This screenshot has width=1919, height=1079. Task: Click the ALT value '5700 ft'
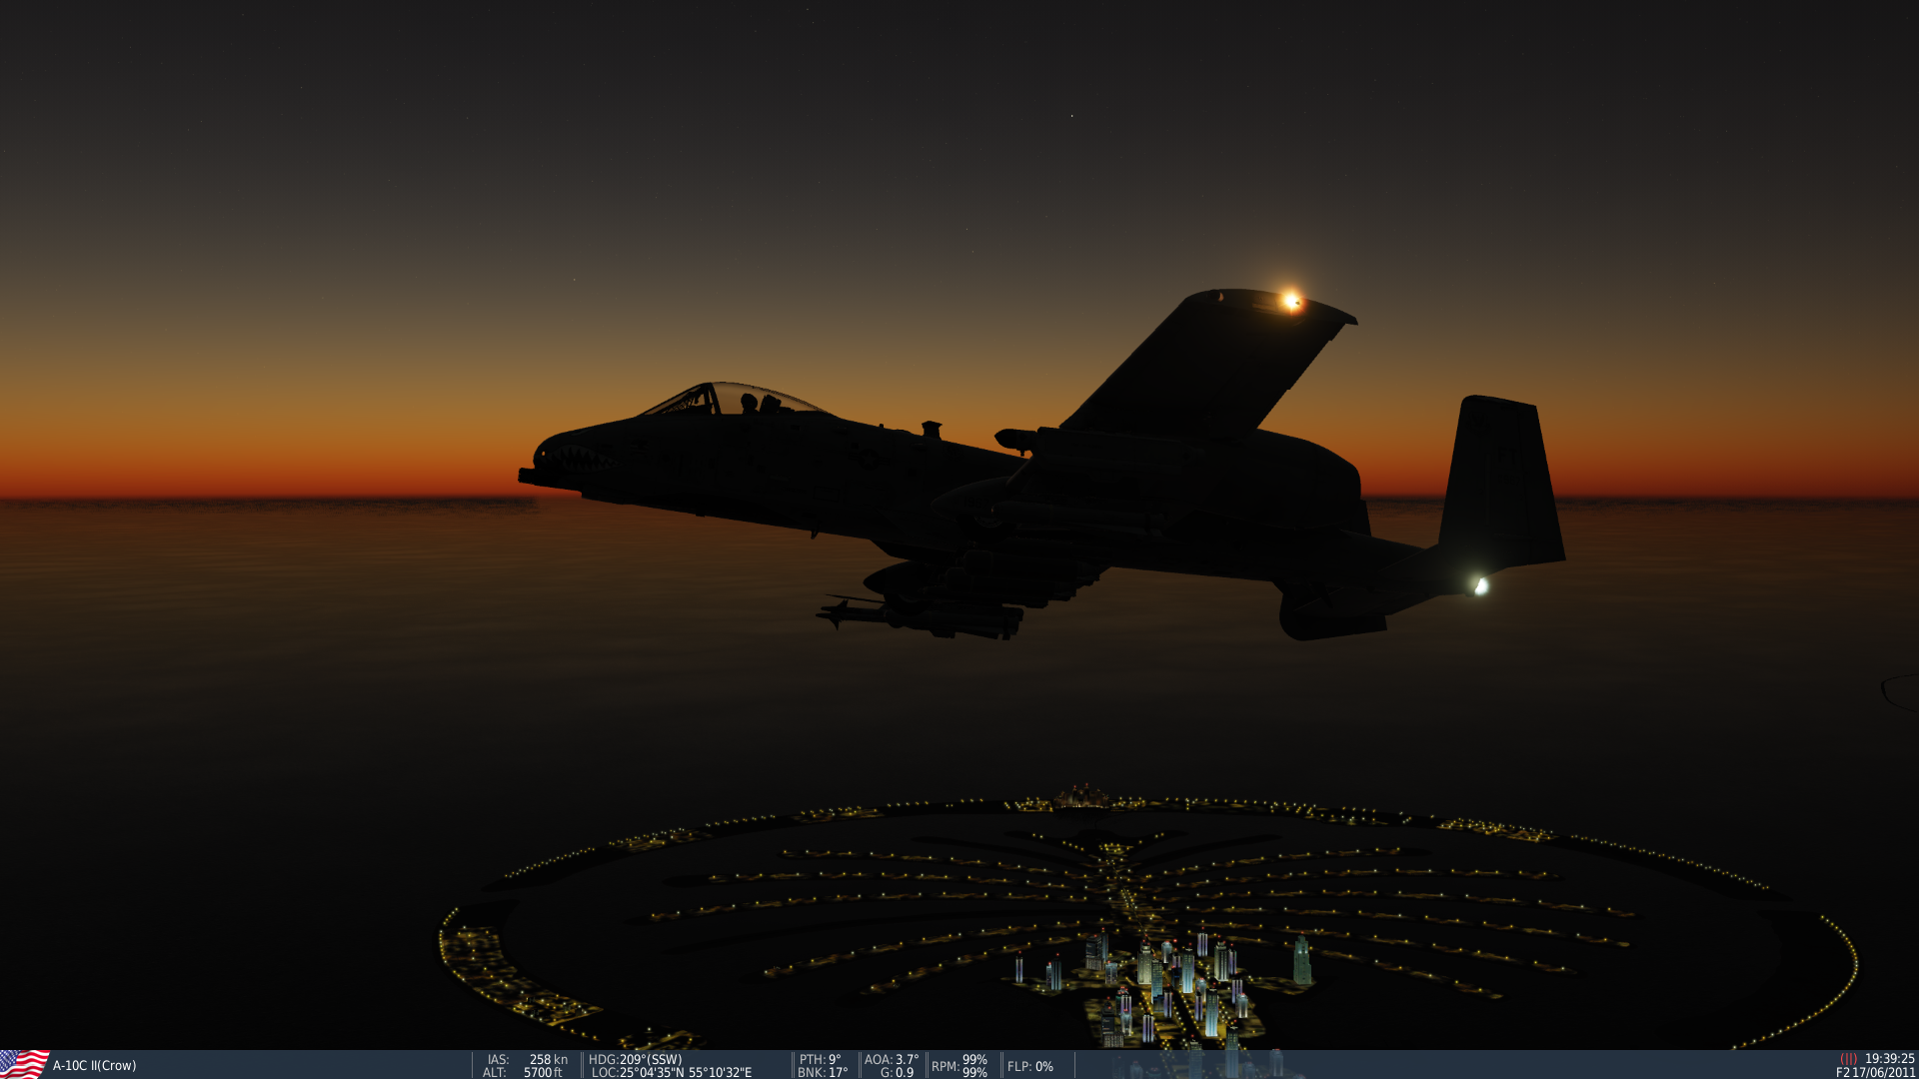(543, 1072)
